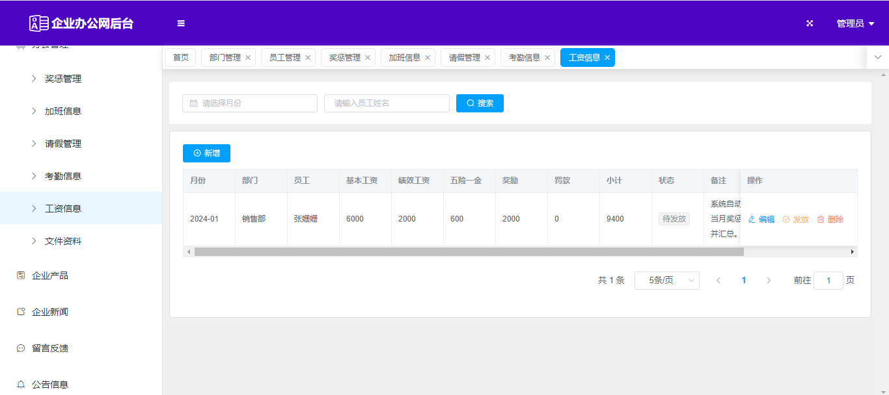Open 留言反馈 via its chat icon
This screenshot has height=395, width=889.
pyautogui.click(x=21, y=348)
